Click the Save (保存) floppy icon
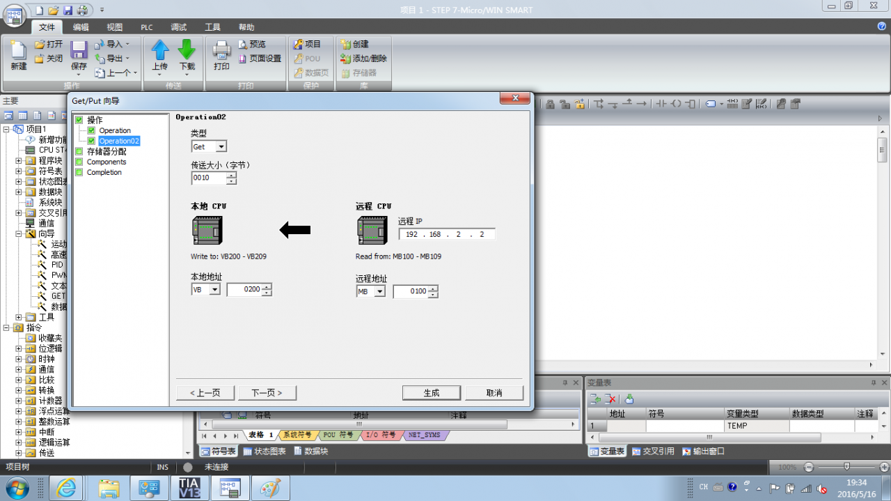Image resolution: width=891 pixels, height=501 pixels. (x=79, y=50)
